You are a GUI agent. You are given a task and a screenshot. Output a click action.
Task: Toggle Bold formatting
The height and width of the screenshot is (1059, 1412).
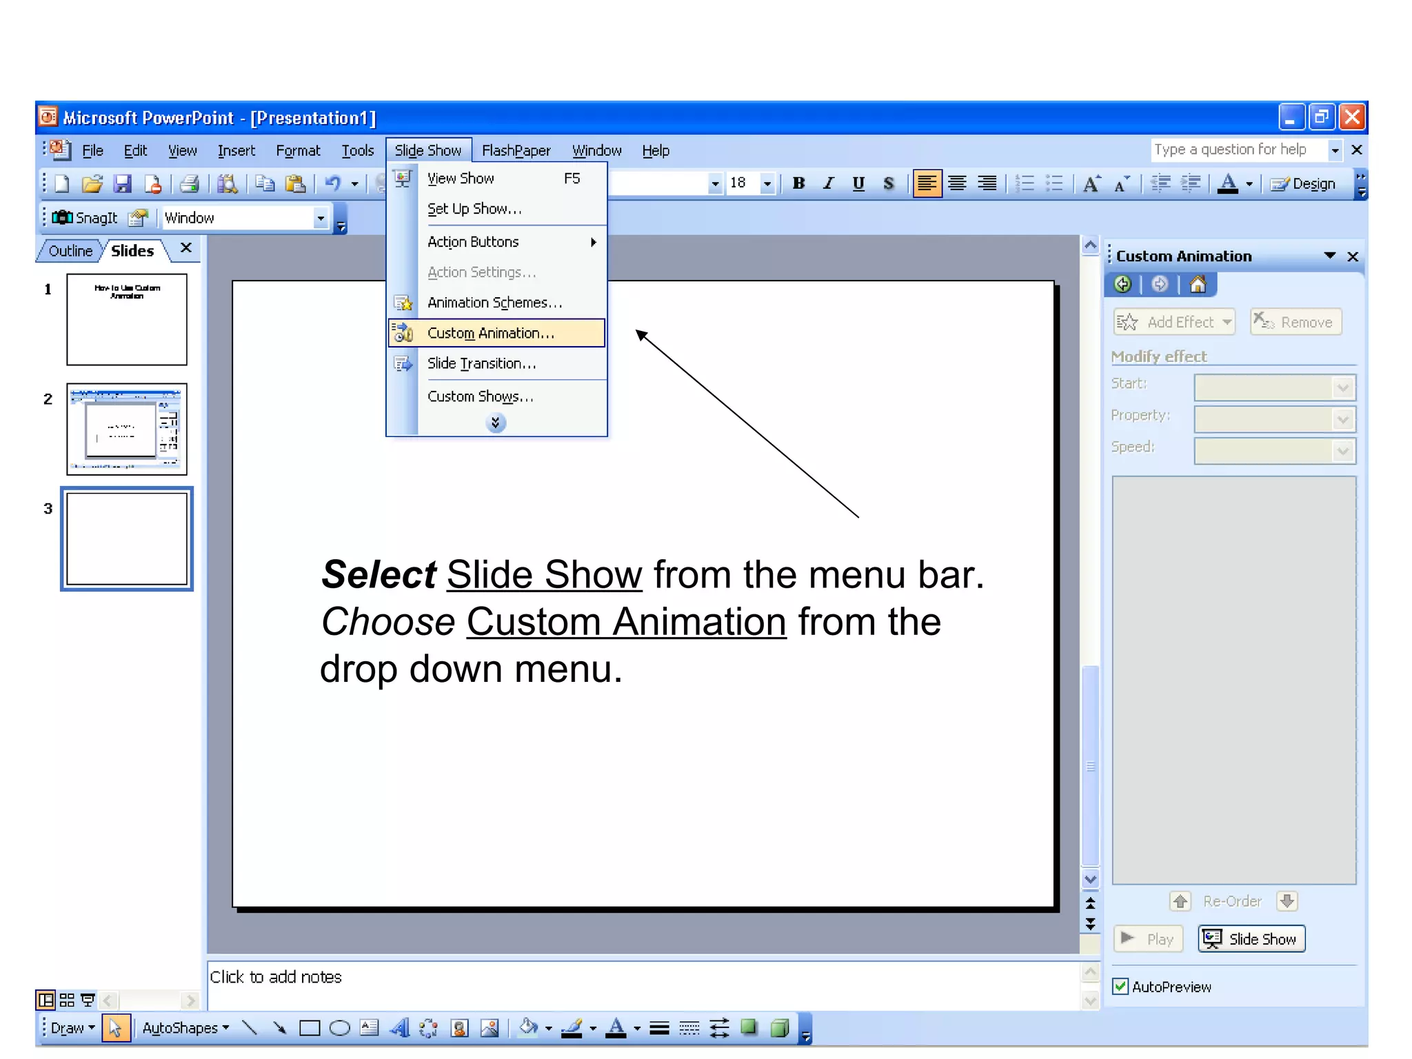(798, 183)
